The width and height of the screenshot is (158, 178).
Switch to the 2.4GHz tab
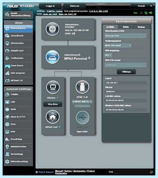110,27
